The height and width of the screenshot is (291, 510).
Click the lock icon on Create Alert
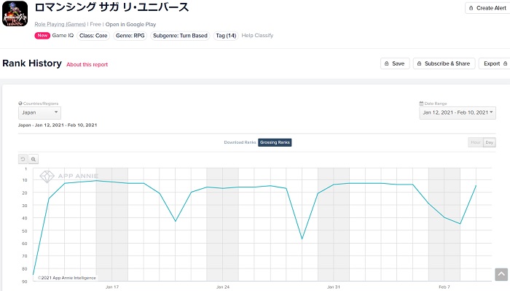click(x=471, y=8)
